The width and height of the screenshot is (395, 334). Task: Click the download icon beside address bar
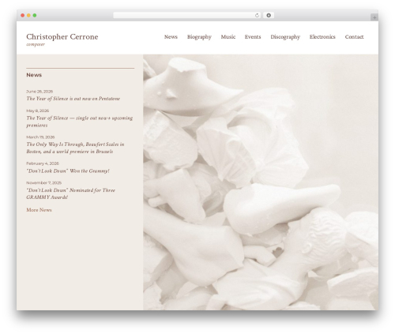[269, 16]
